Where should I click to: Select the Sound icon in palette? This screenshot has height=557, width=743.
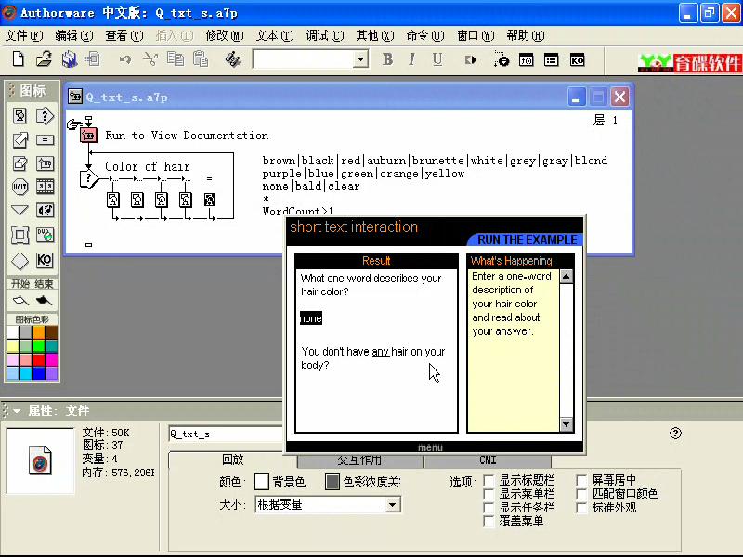pyautogui.click(x=45, y=211)
